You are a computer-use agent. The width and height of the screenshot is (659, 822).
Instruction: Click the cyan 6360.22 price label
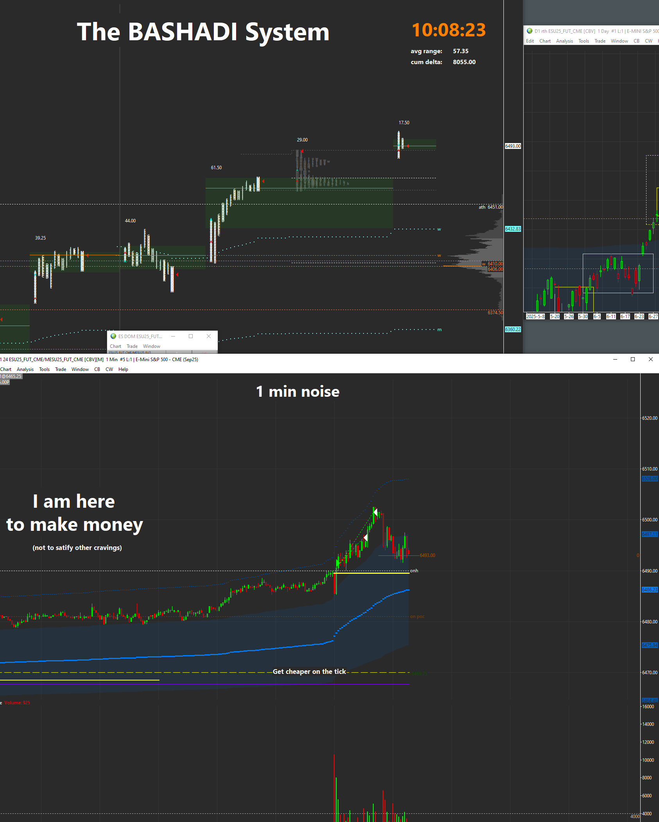click(x=513, y=330)
